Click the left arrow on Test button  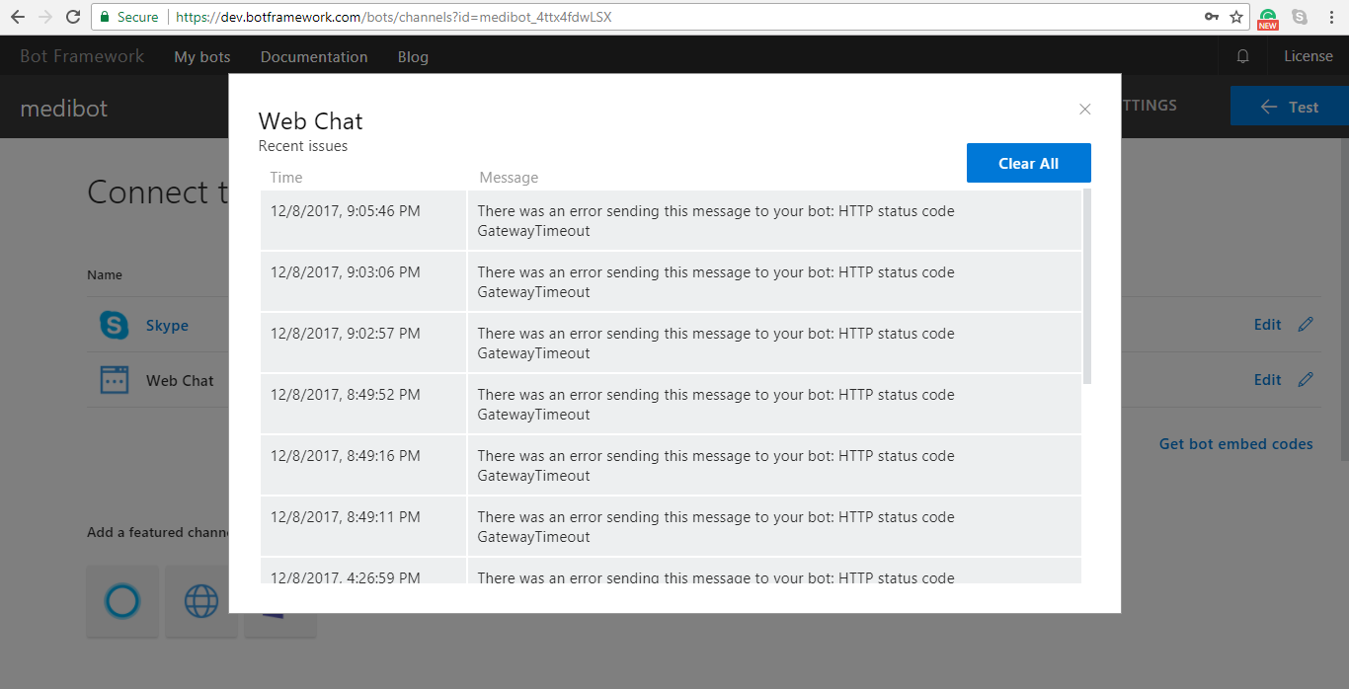click(1269, 107)
